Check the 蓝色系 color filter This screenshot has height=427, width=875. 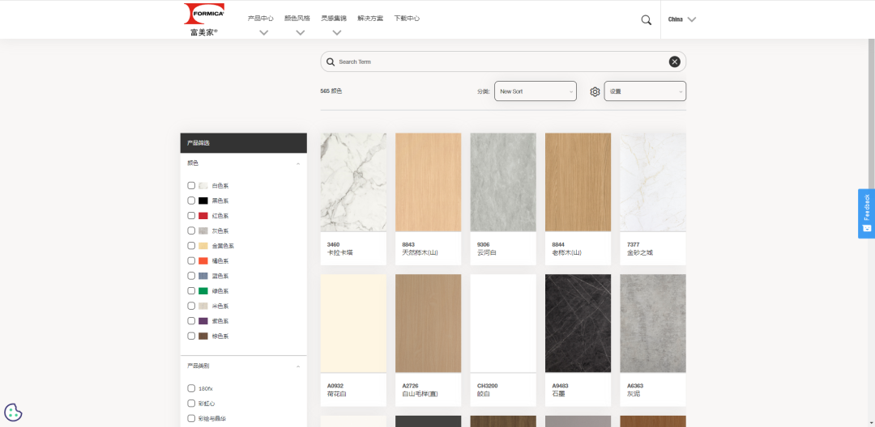click(191, 276)
